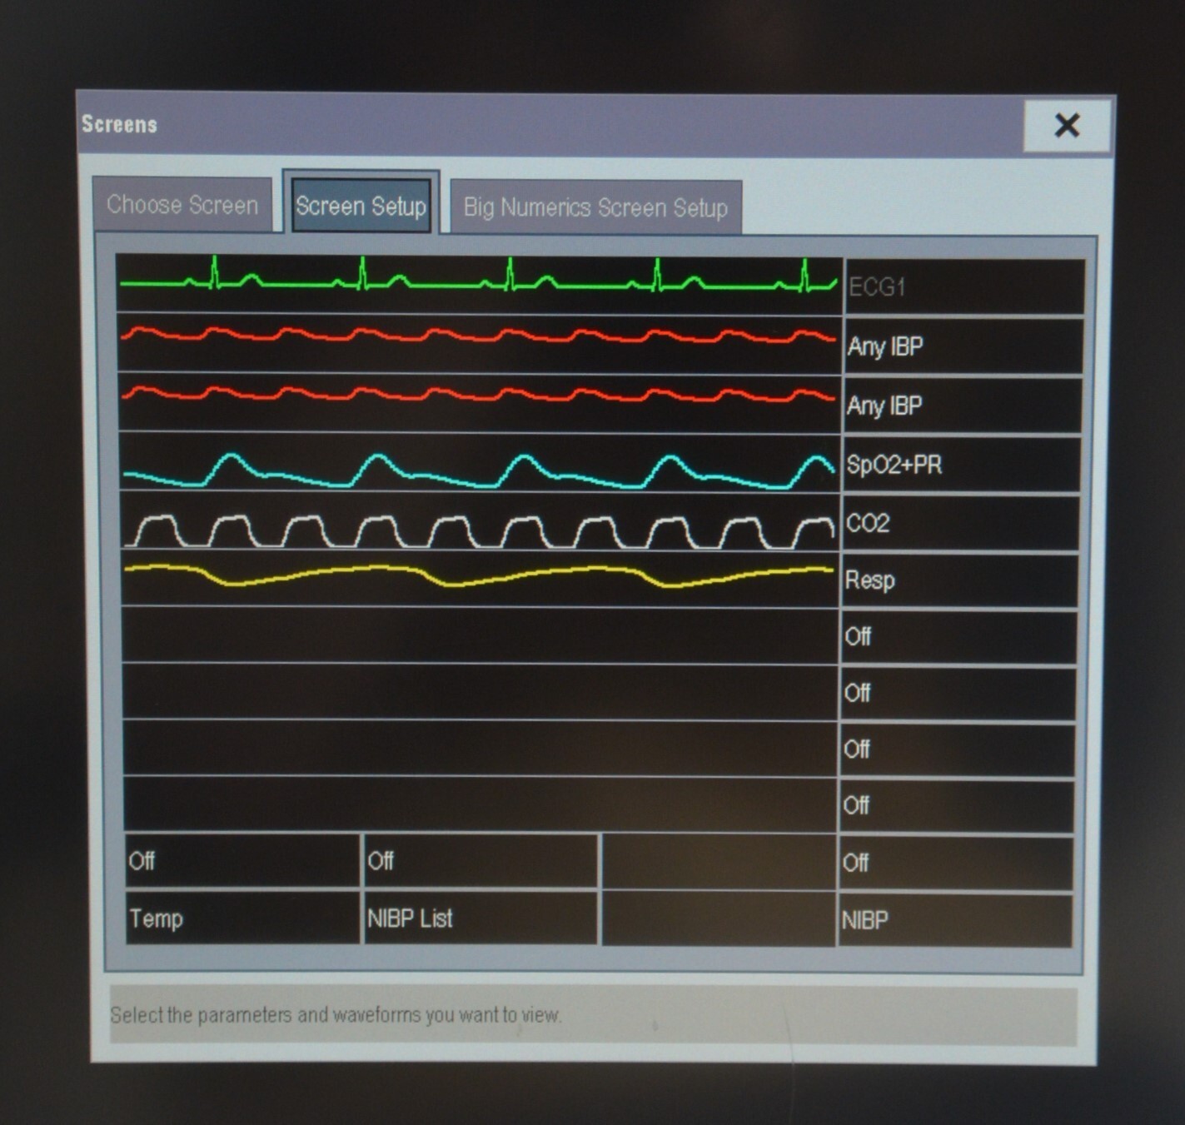
Task: Select the second red Any IBP waveform
Action: point(479,404)
